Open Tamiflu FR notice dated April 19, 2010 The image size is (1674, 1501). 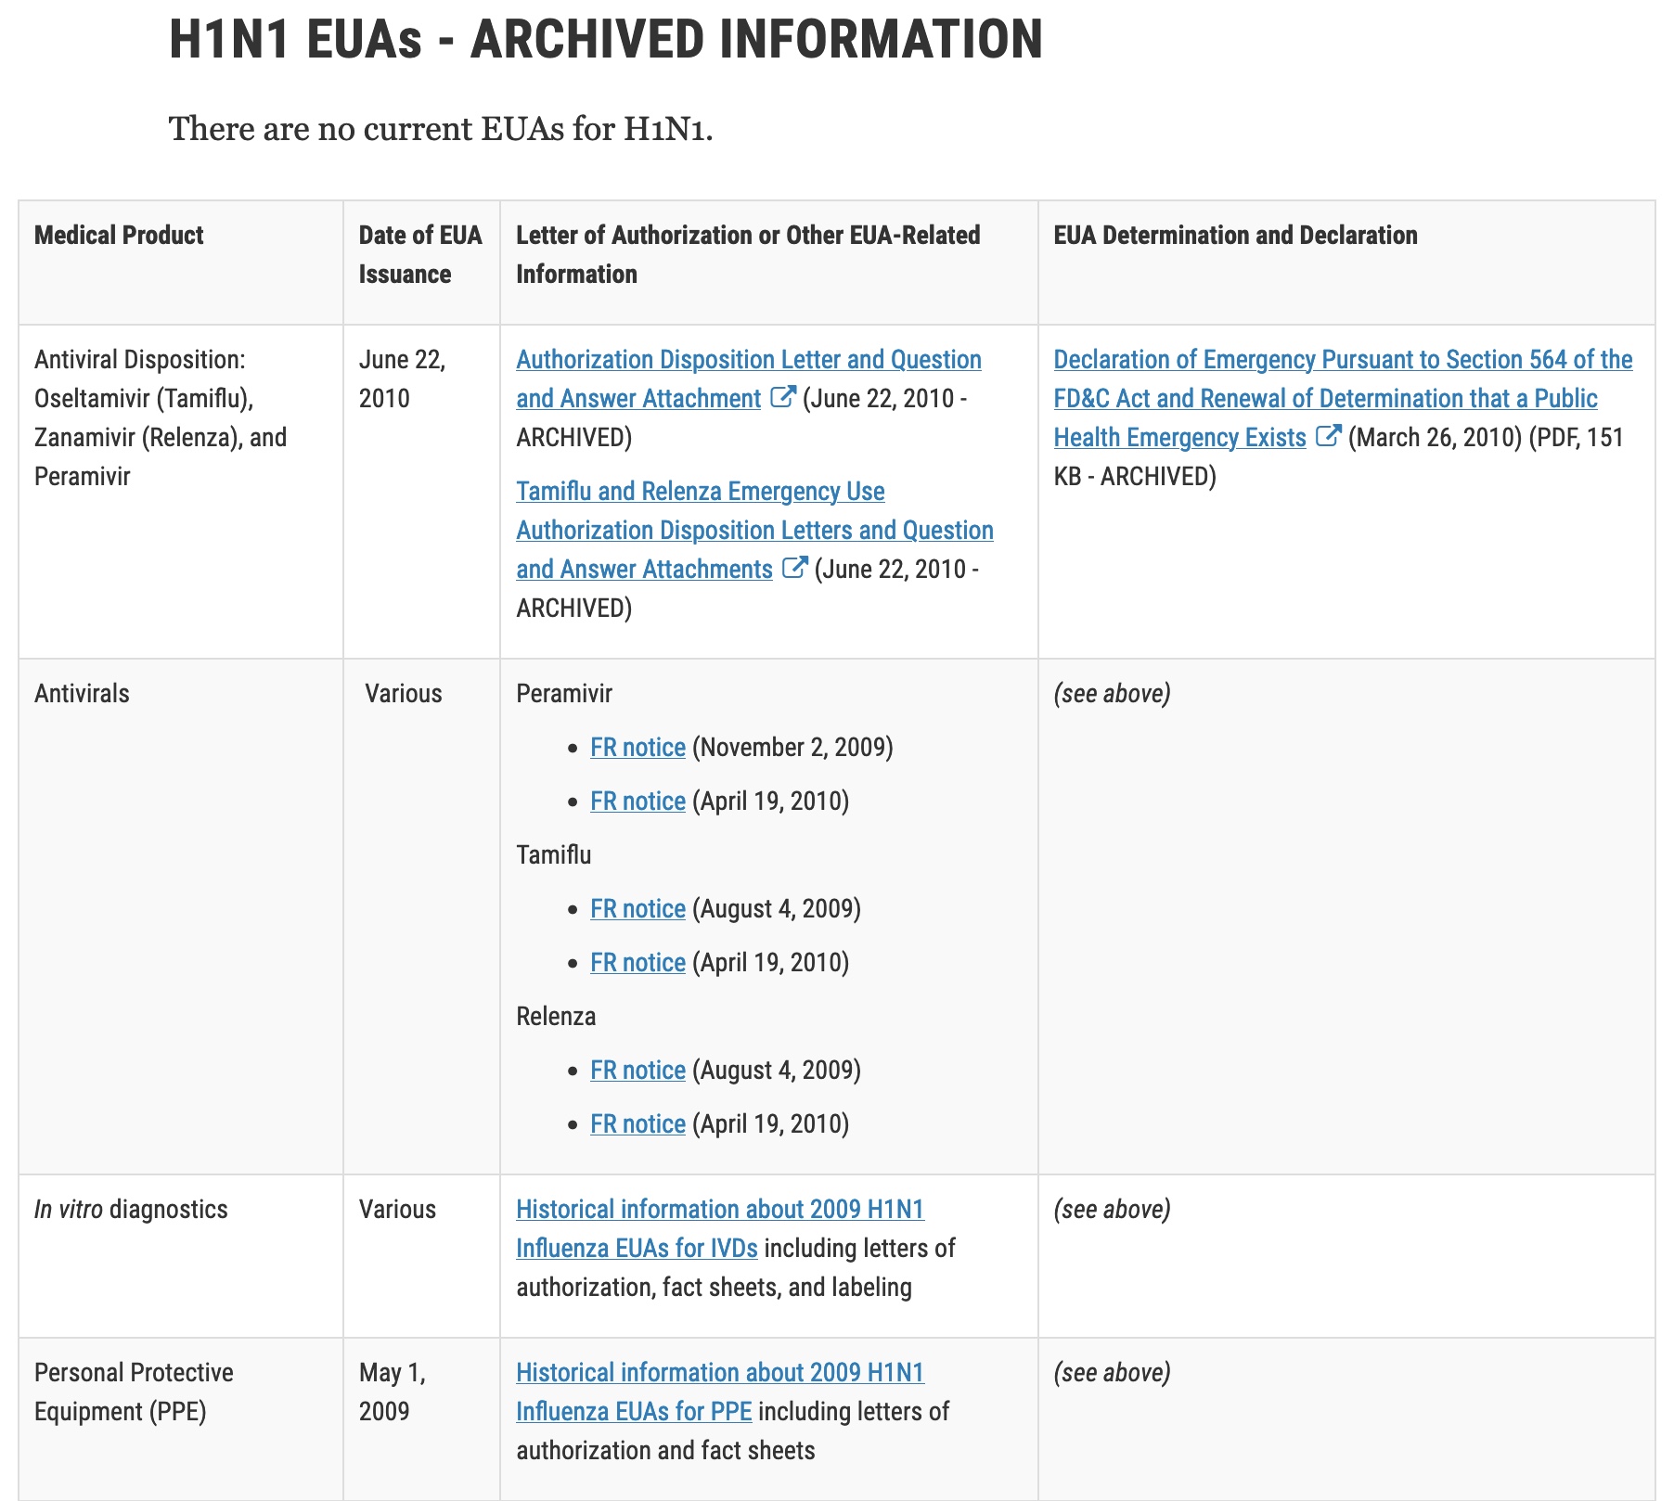coord(637,963)
